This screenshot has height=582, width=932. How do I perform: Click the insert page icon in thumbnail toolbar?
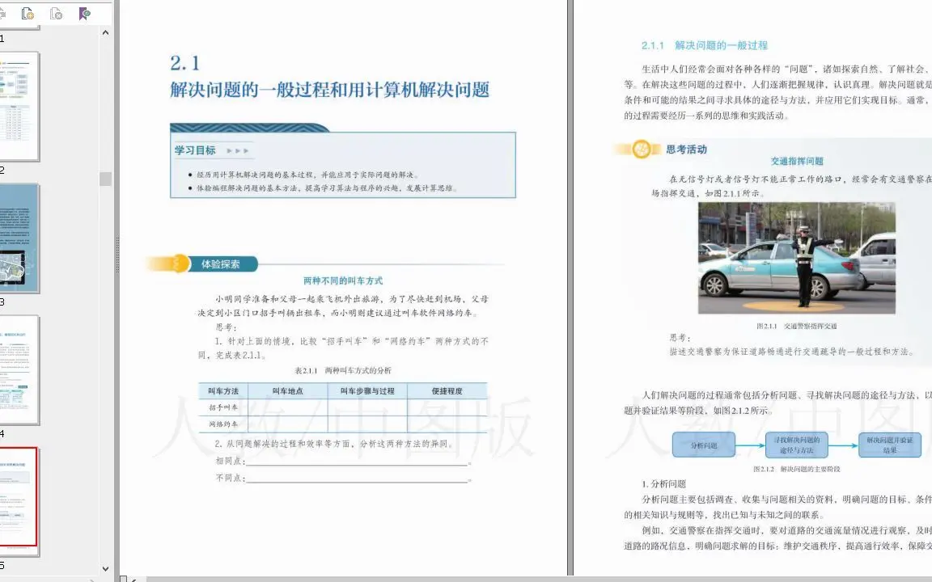(x=28, y=14)
